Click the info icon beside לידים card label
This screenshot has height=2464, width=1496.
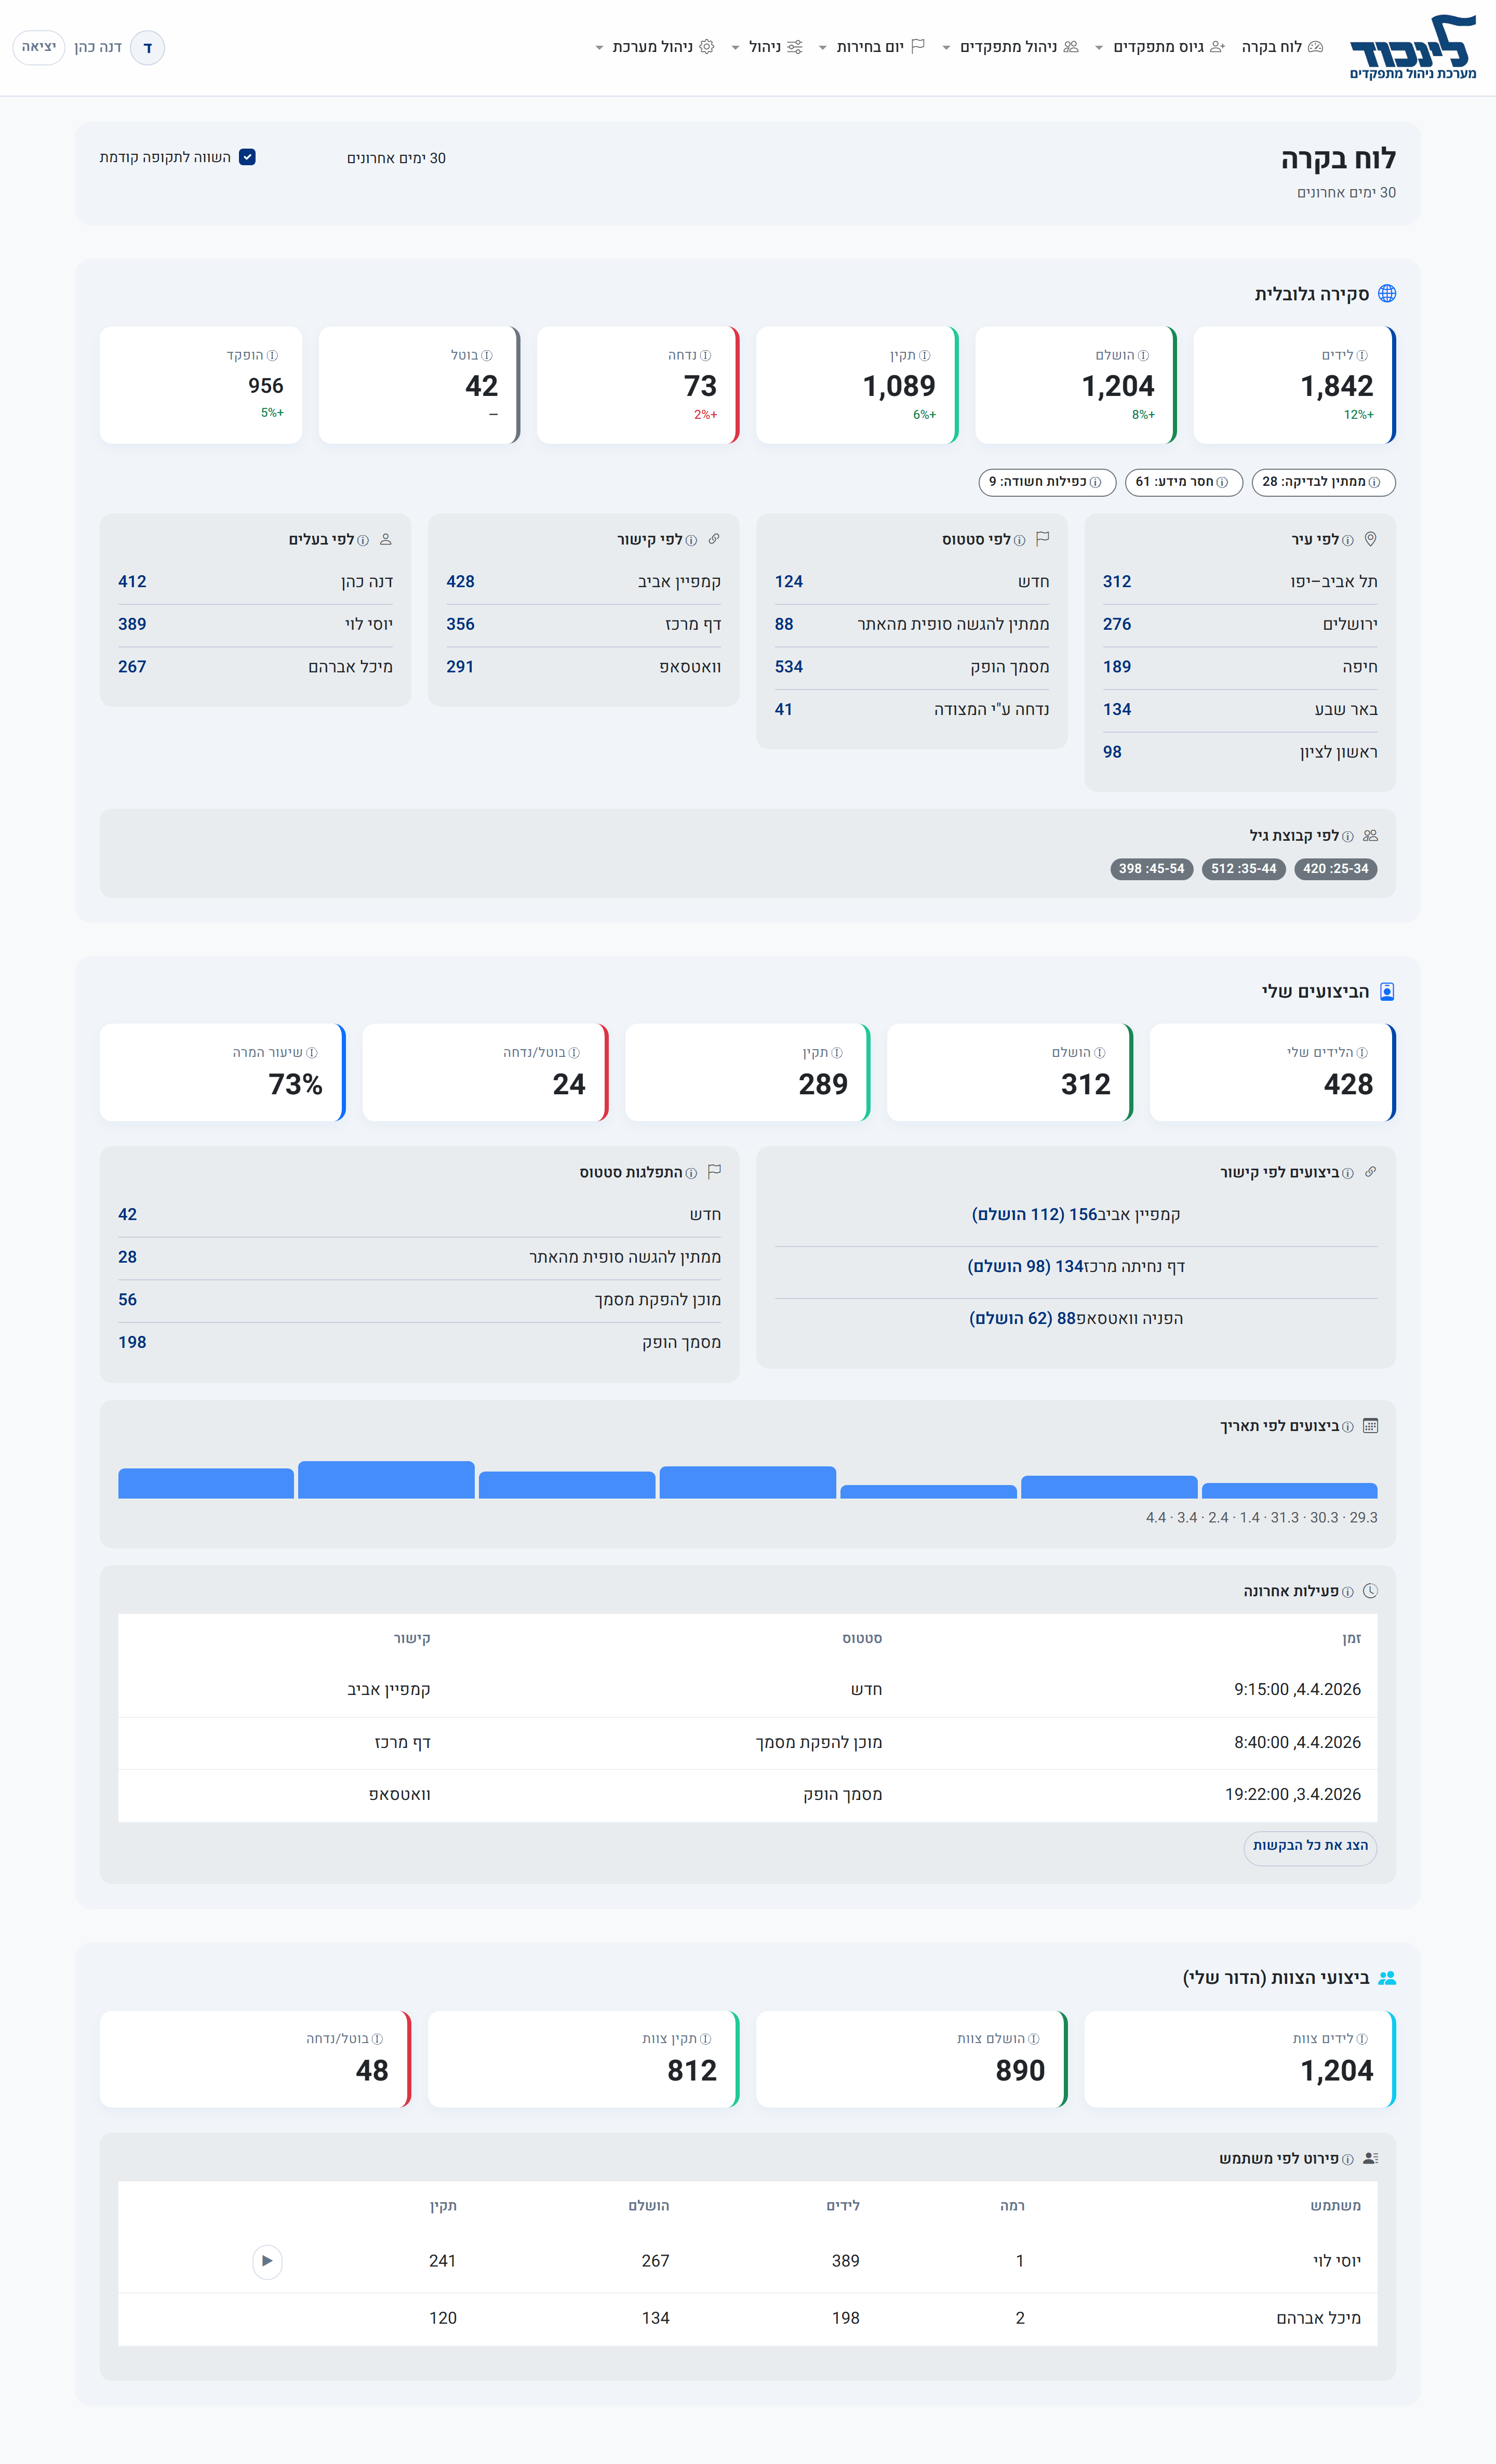point(1362,356)
